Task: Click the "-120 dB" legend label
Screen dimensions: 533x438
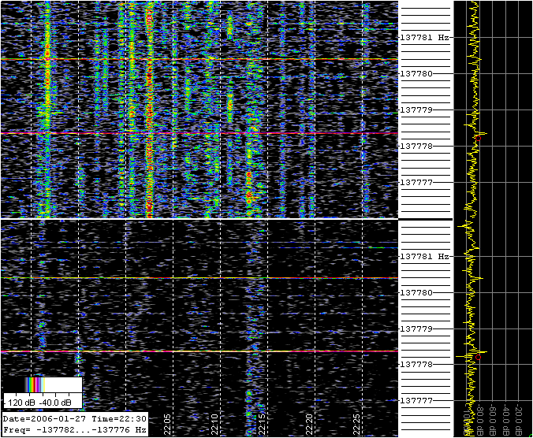Action: tap(18, 403)
